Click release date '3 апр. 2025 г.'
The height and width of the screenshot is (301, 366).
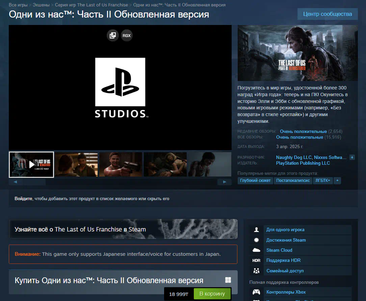point(289,146)
